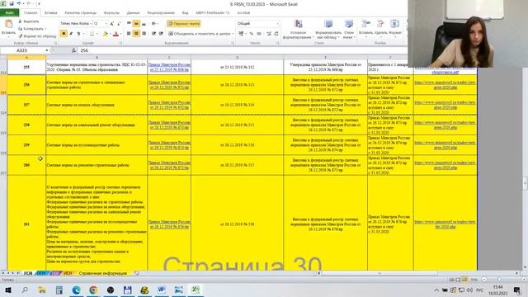Open Cell Styles (Стили ячеек) menu
528x297 pixels.
[x=348, y=29]
